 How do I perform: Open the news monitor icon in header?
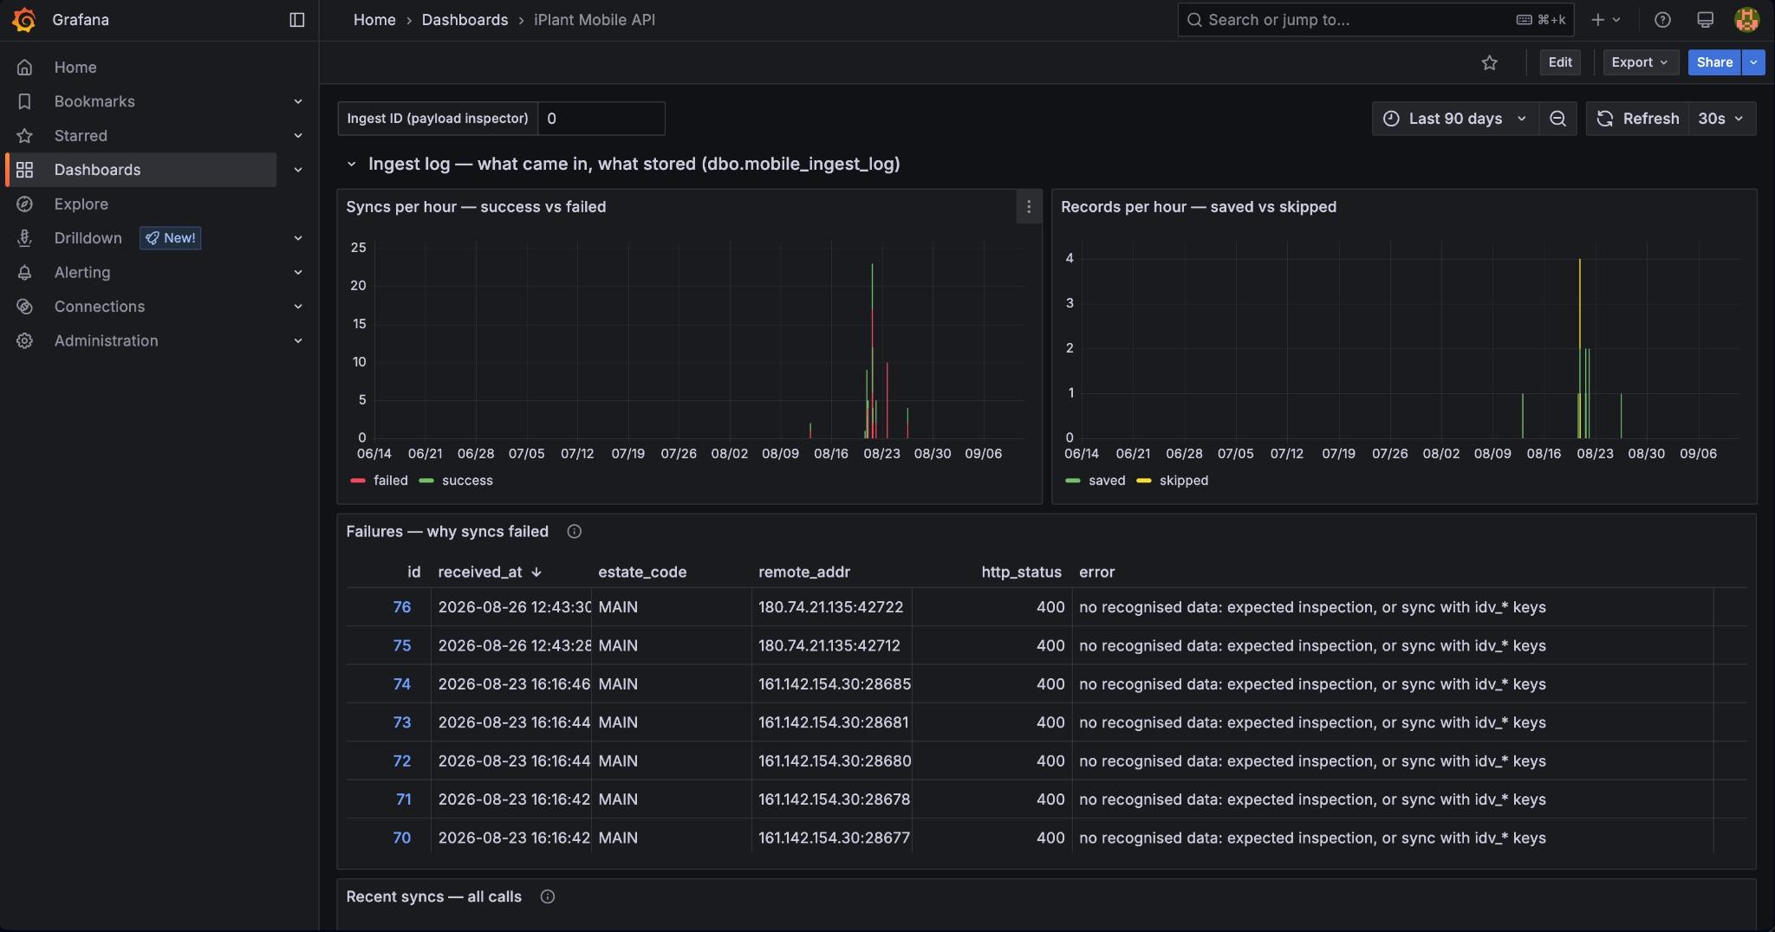[x=1704, y=20]
